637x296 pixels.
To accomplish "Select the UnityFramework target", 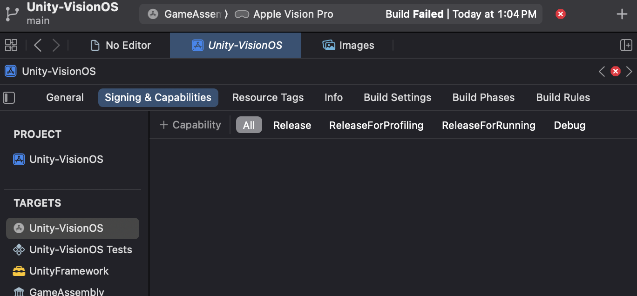I will click(68, 271).
